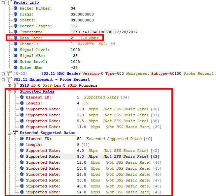Click the node icon beside 802.11 Management heading
The image size is (216, 196).
tap(9, 79)
